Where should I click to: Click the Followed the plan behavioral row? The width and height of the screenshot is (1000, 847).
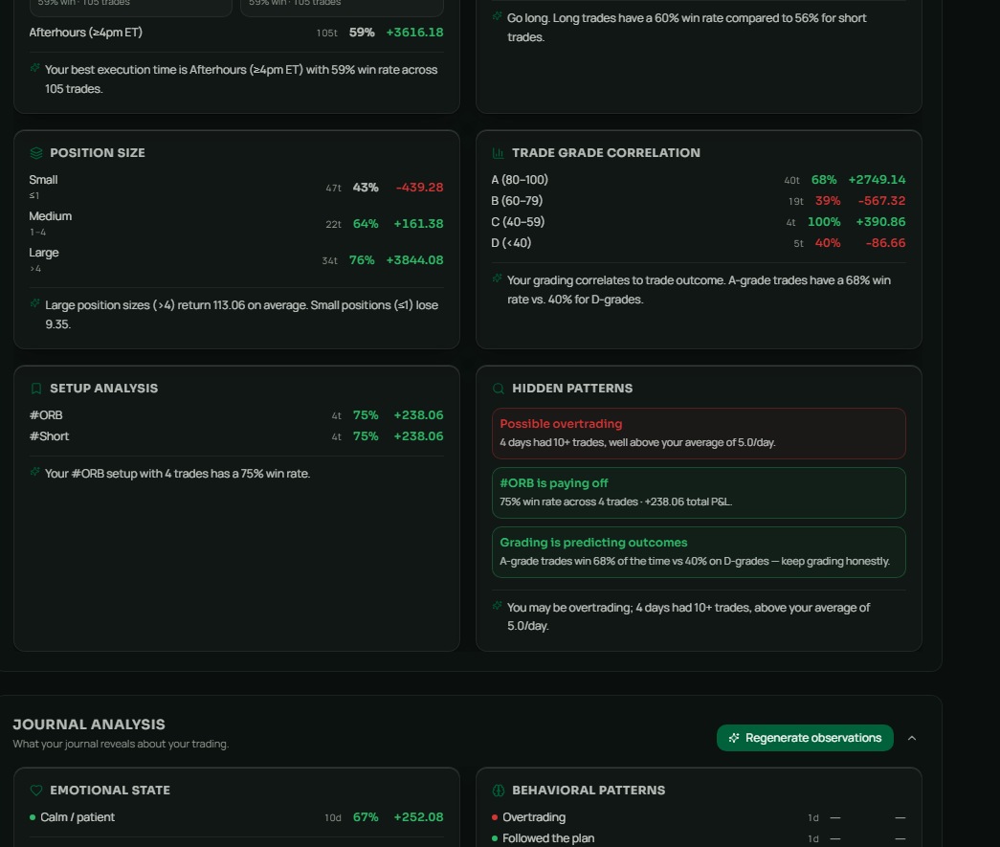[x=699, y=838]
